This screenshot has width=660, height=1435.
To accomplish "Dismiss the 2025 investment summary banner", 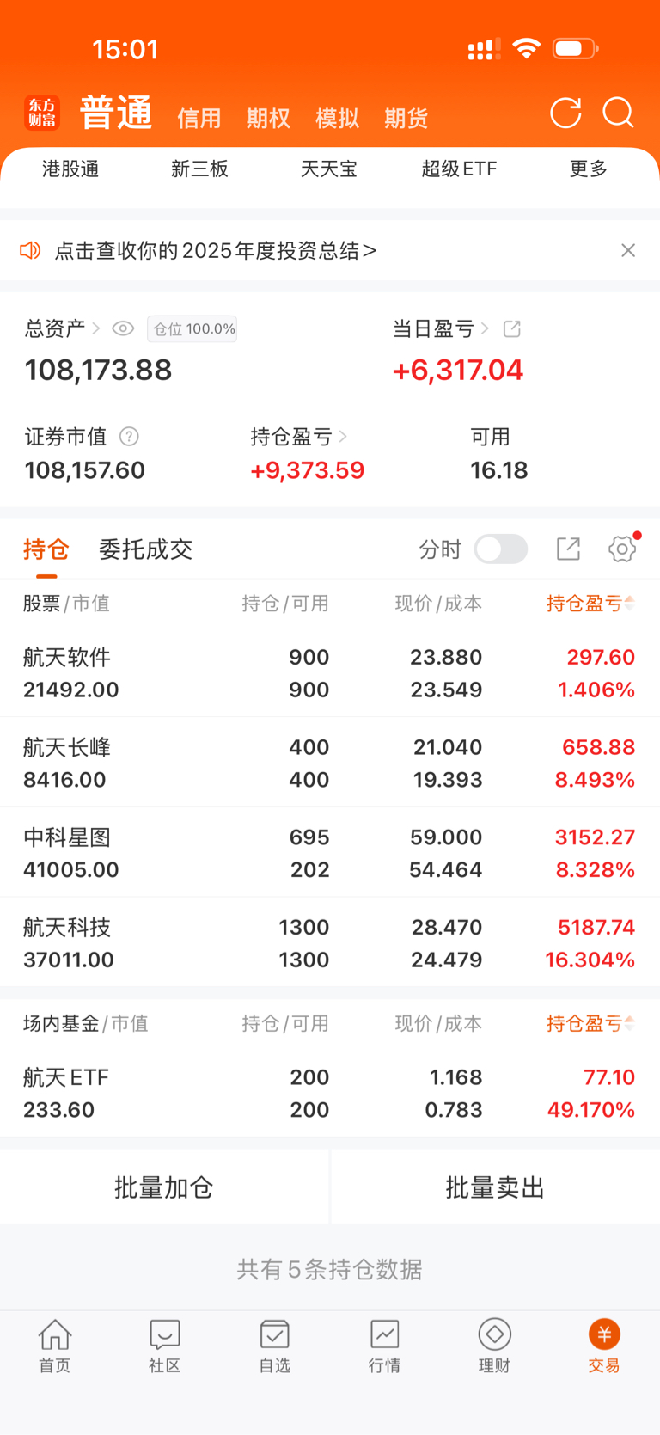I will click(x=628, y=250).
